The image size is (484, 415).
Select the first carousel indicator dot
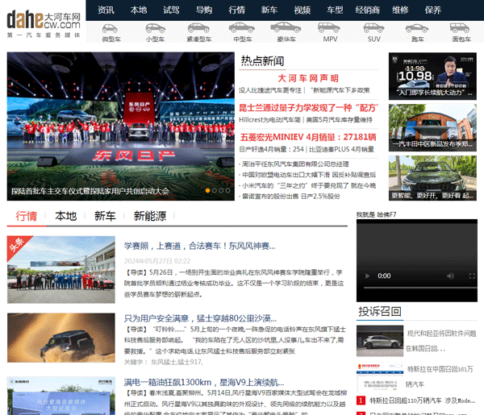pyautogui.click(x=208, y=190)
